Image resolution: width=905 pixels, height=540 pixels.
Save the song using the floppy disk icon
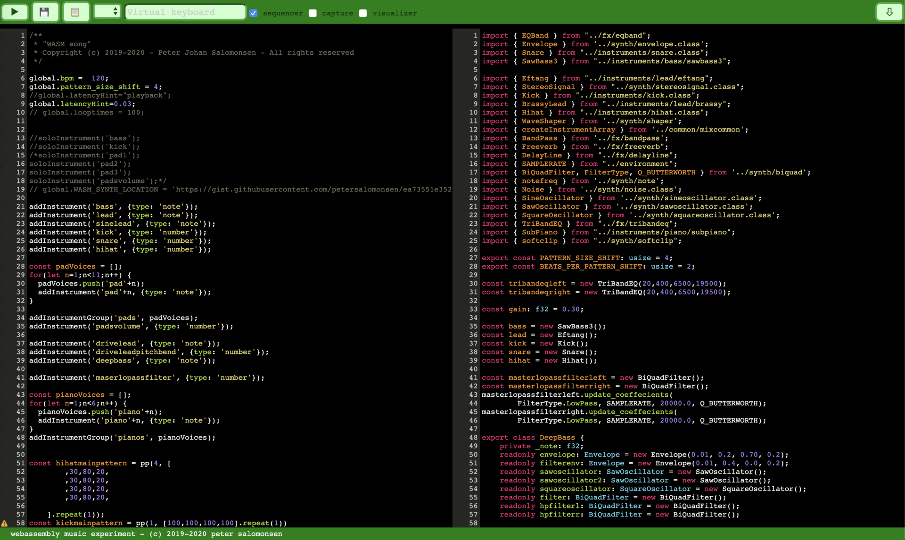point(45,12)
